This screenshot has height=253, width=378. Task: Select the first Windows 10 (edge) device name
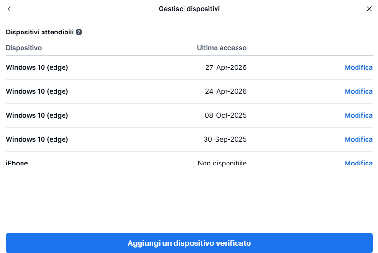(37, 67)
